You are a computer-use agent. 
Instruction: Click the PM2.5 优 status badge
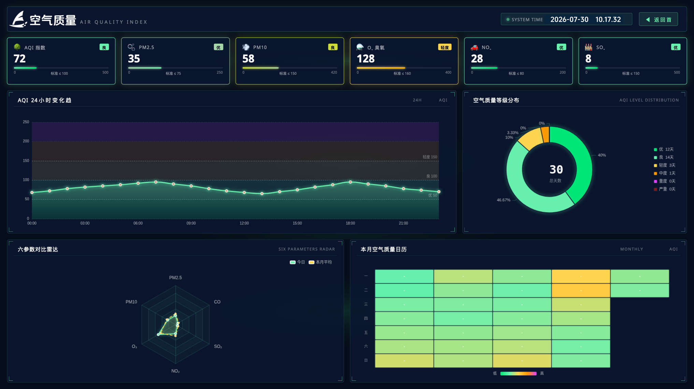[218, 47]
